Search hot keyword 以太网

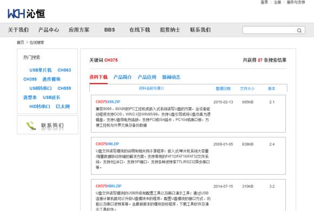63,107
